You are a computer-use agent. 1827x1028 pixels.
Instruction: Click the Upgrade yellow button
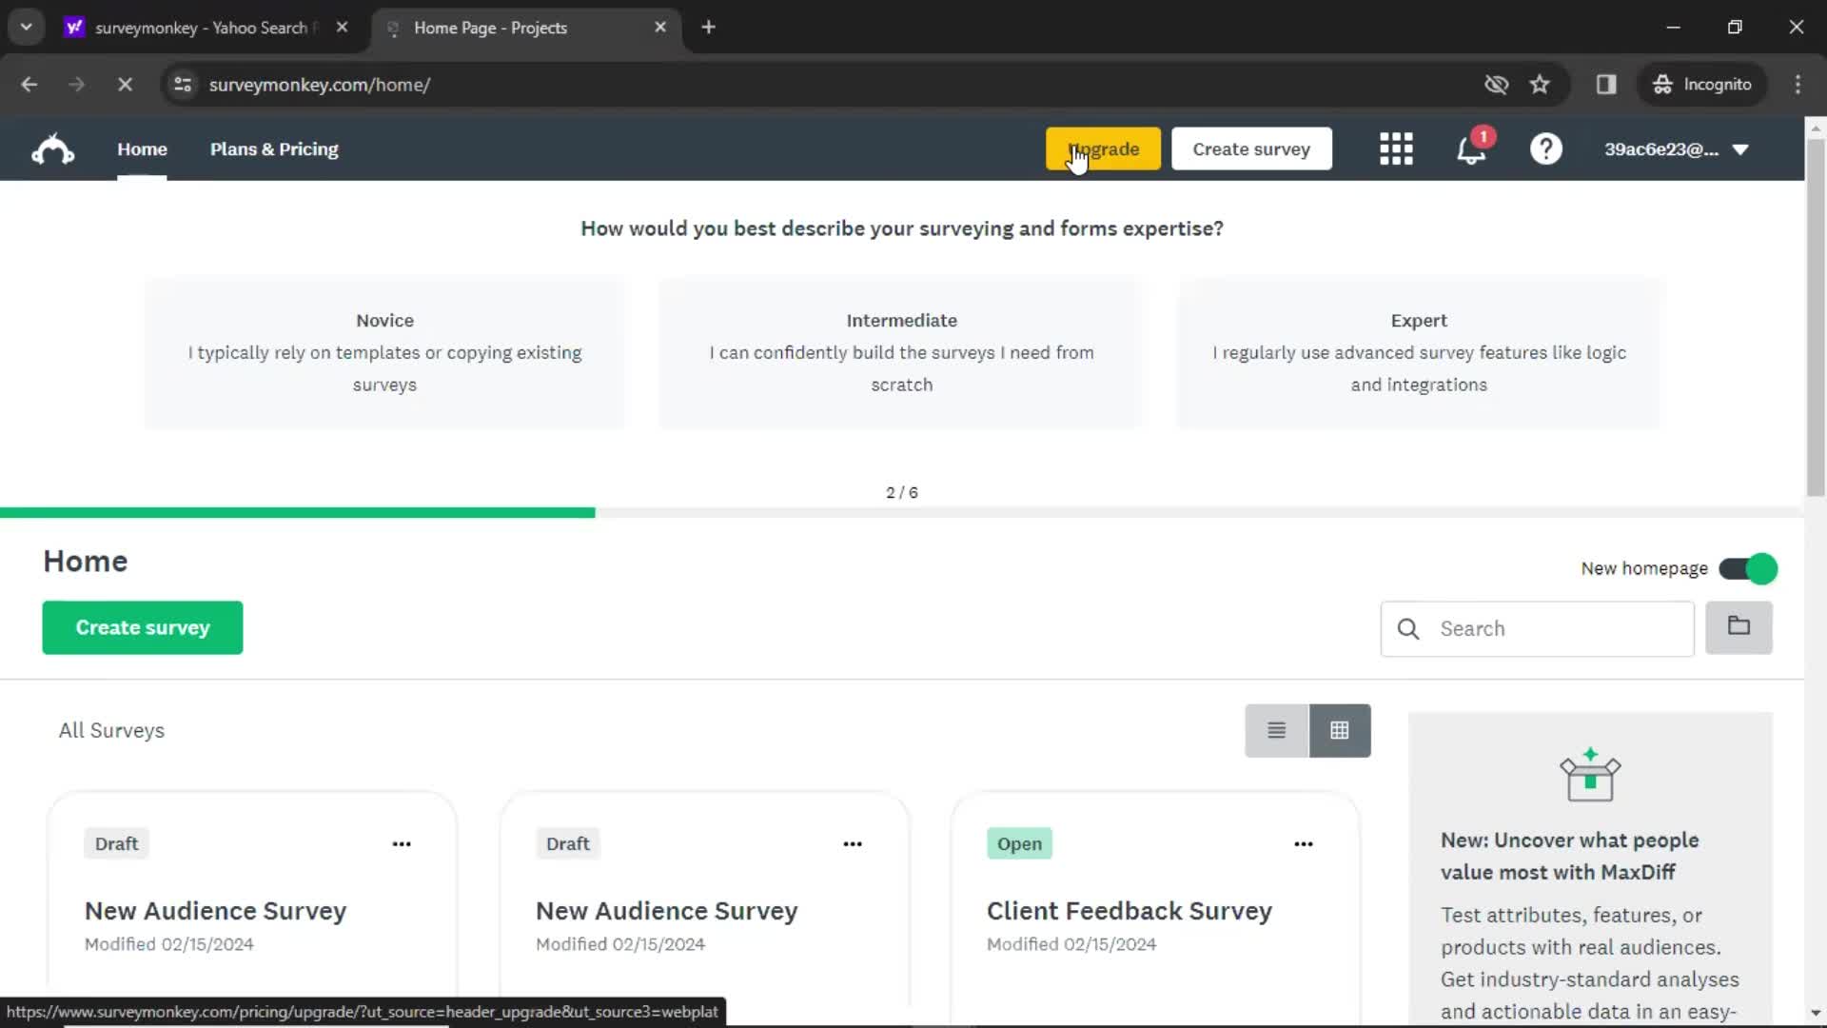click(1103, 148)
